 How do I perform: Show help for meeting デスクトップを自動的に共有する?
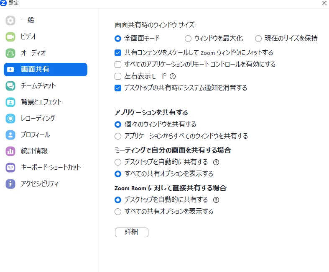point(216,162)
